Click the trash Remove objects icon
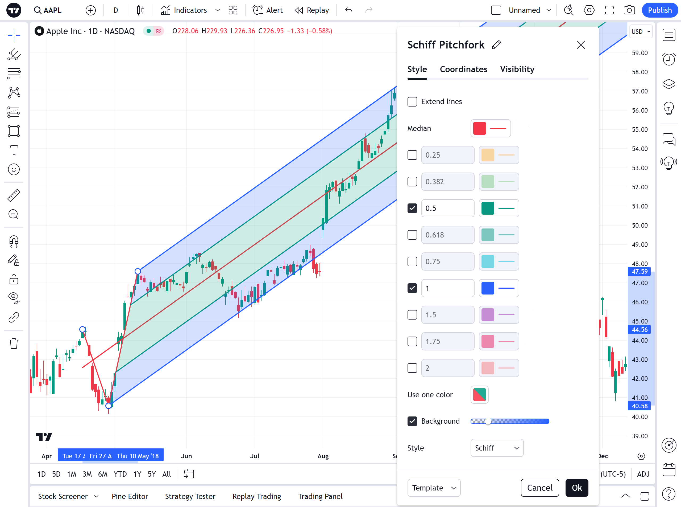Viewport: 681px width, 507px height. [14, 344]
